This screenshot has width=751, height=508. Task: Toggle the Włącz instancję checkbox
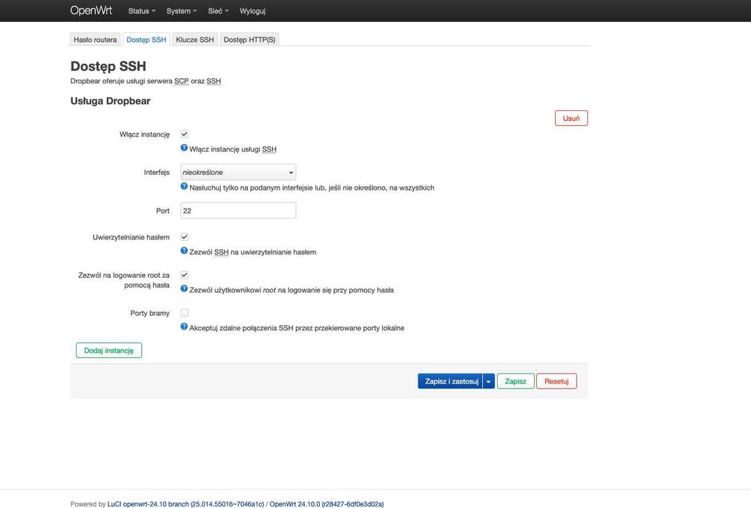[x=185, y=134]
